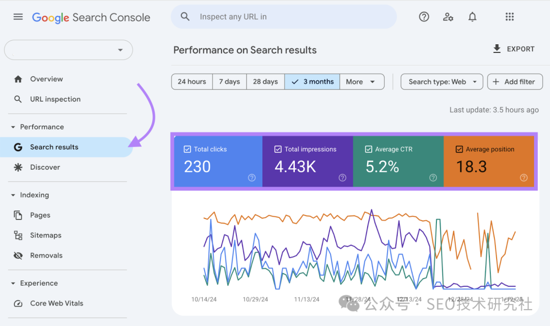Click the Last update: 3.5 hours ago text
This screenshot has height=326, width=550.
tap(494, 110)
